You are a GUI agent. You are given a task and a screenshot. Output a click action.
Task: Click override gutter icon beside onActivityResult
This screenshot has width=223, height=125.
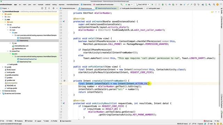coord(64,103)
